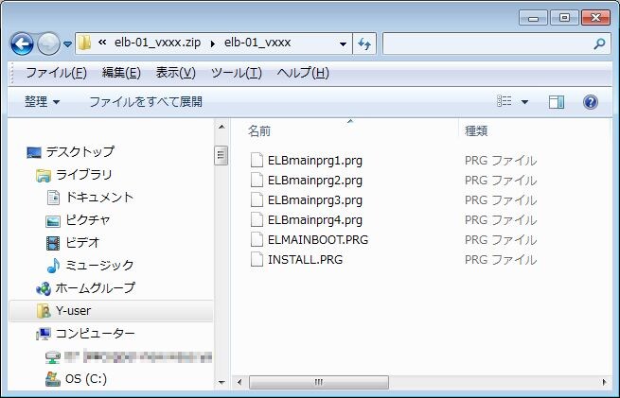Expand the address bar history dropdown
Viewport: 620px width, 398px height.
point(343,43)
